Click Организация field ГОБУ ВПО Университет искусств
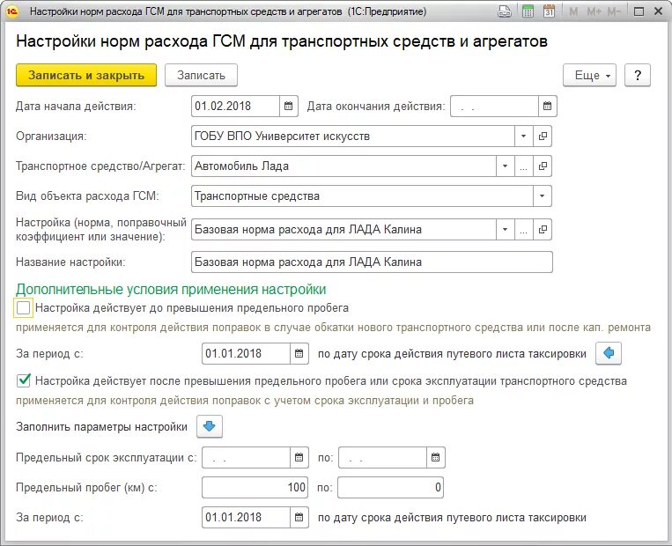 [353, 136]
